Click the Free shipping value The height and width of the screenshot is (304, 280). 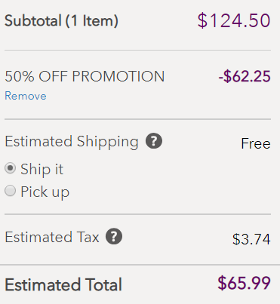(x=256, y=143)
